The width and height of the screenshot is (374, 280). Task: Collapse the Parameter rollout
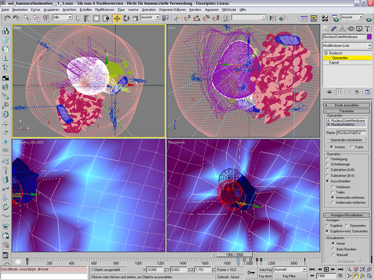(x=347, y=111)
